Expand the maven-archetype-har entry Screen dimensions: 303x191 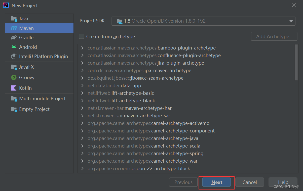pyautogui.click(x=82, y=108)
